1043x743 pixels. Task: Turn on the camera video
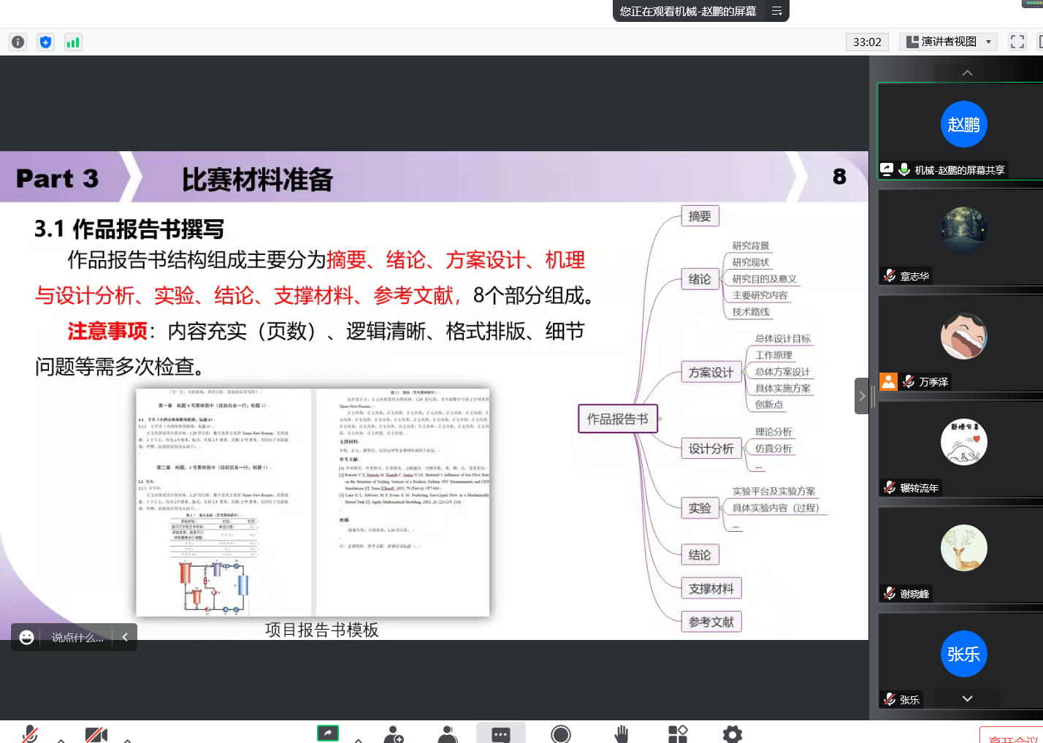pos(96,734)
